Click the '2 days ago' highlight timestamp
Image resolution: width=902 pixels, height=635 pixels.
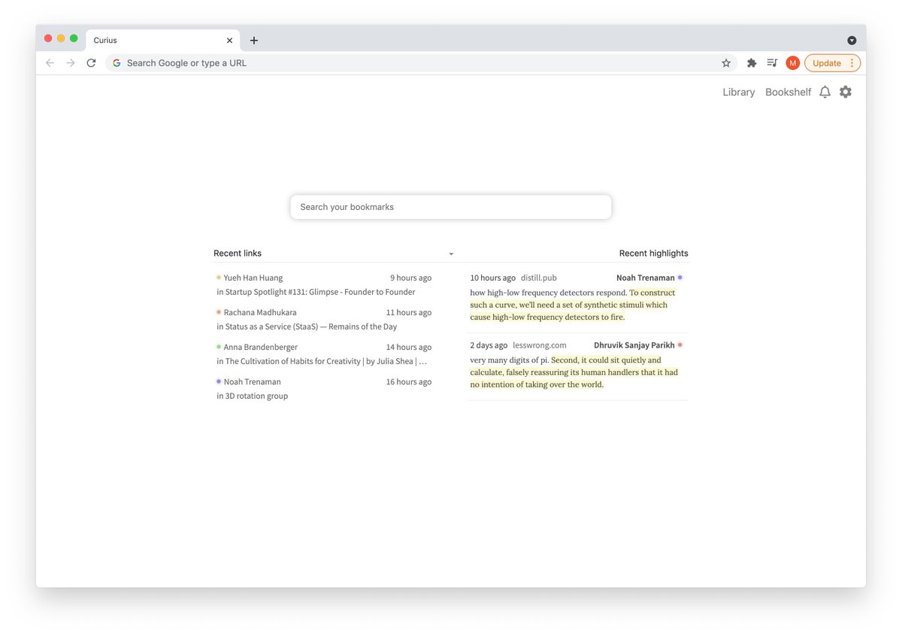coord(489,345)
